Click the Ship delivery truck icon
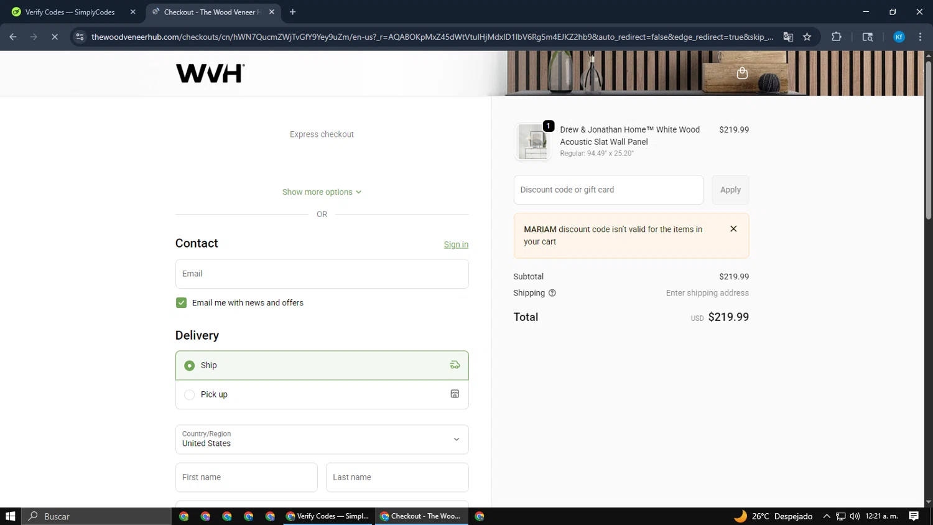This screenshot has height=525, width=933. point(455,365)
